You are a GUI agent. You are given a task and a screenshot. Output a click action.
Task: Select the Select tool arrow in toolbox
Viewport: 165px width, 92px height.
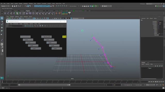pyautogui.click(x=2, y=18)
